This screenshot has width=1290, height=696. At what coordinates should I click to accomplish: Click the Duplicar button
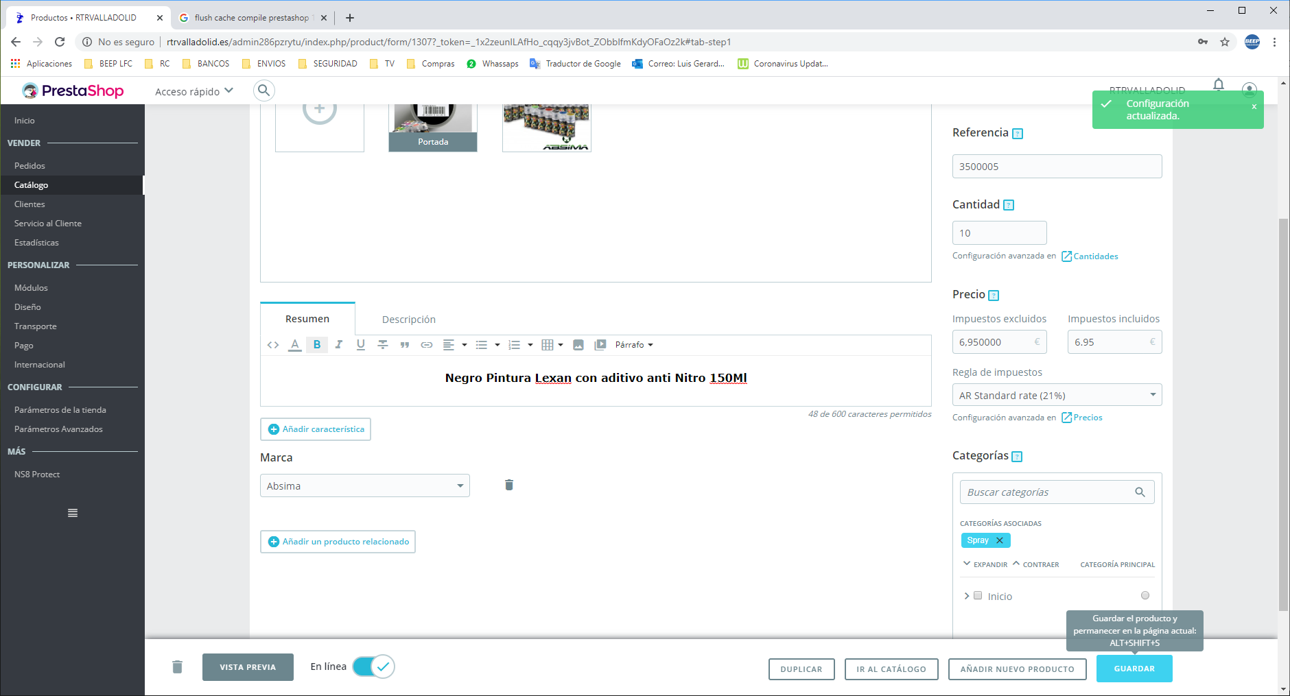click(801, 669)
